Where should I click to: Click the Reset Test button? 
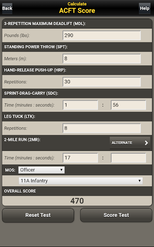pos(38,215)
